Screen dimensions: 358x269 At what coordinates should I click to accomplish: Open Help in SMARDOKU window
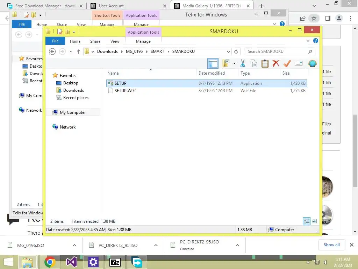(316, 41)
